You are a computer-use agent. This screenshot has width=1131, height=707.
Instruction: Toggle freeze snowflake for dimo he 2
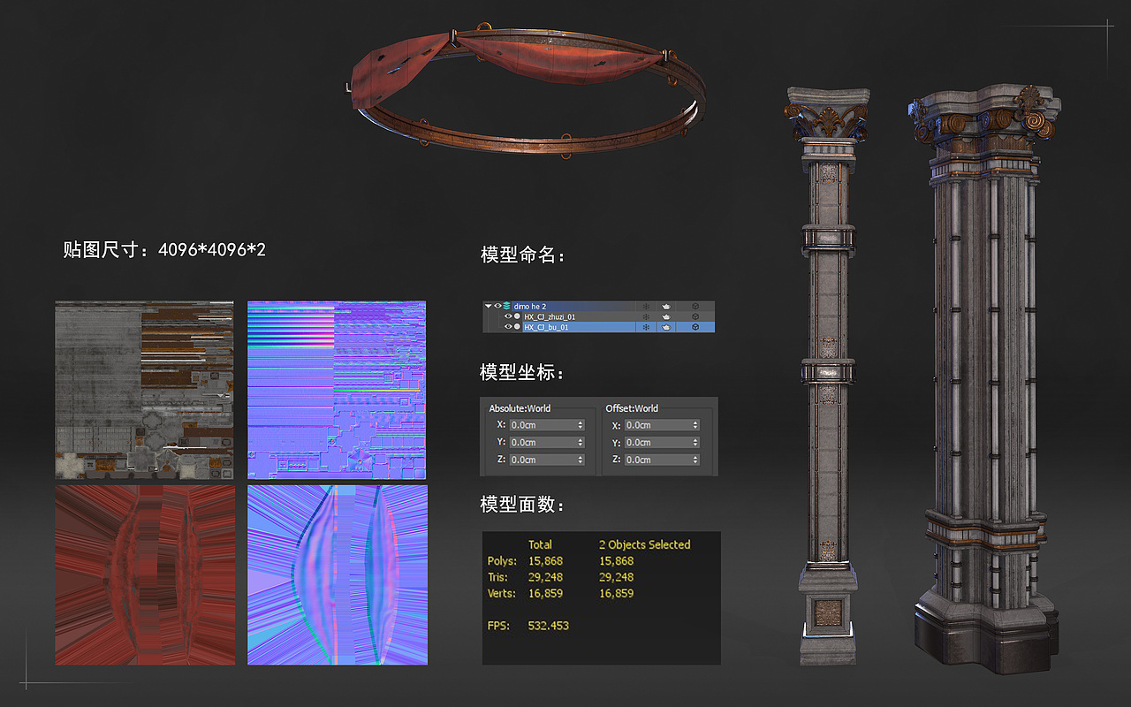[x=646, y=306]
